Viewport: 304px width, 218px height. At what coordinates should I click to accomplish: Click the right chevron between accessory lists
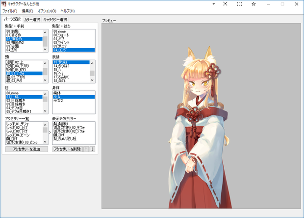pyautogui.click(x=50, y=133)
